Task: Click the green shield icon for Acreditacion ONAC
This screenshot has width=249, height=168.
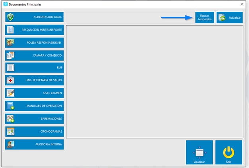Action: tap(11, 17)
